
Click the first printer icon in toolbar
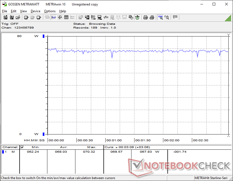(x=146, y=17)
